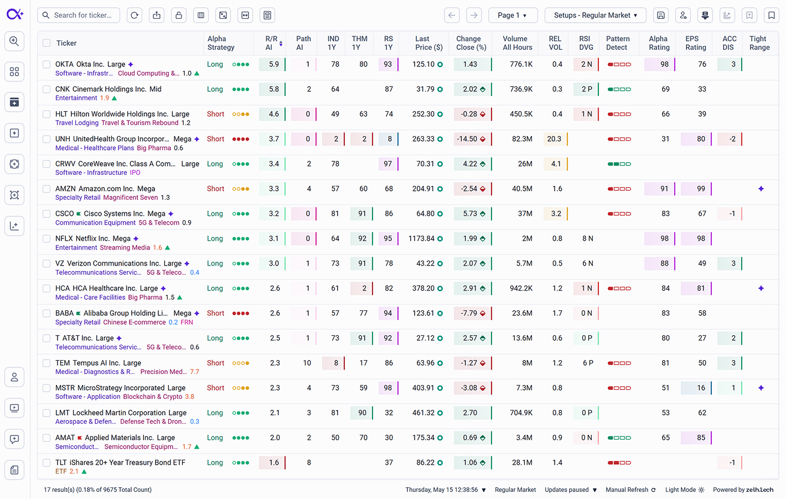Click the Alpha Strategy column header

(x=221, y=43)
